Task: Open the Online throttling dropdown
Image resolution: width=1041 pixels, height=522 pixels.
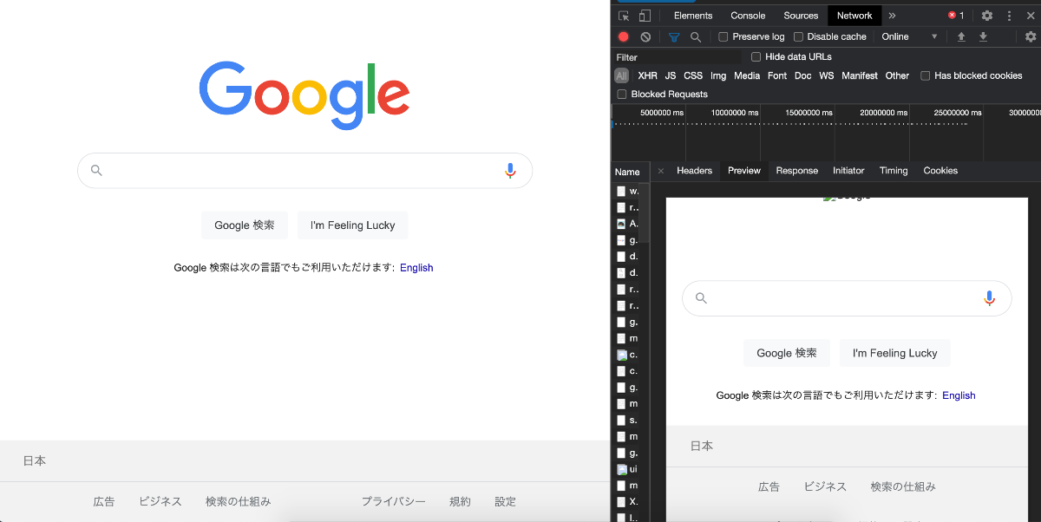Action: [x=910, y=36]
